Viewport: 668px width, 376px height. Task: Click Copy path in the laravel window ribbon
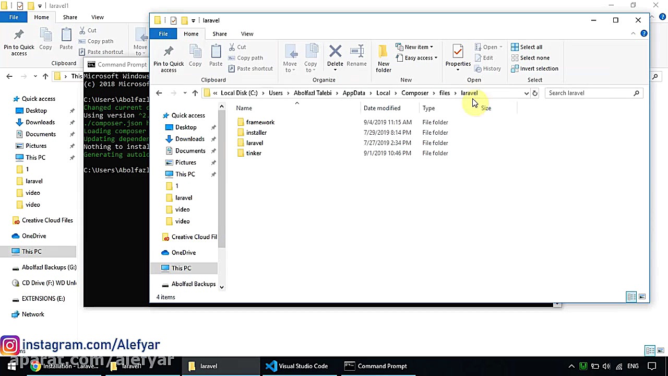245,58
